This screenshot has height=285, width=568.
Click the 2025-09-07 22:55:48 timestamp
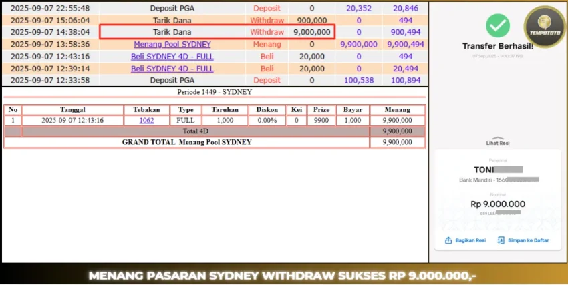50,8
